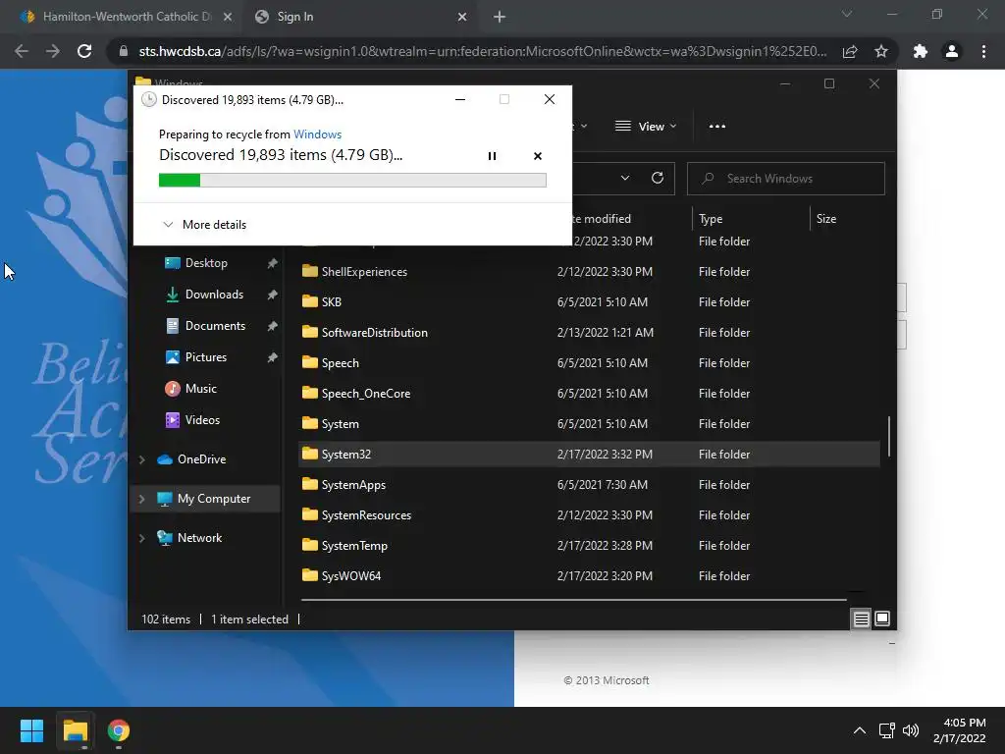Close the Sign In browser tab
The height and width of the screenshot is (754, 1005).
point(462,17)
